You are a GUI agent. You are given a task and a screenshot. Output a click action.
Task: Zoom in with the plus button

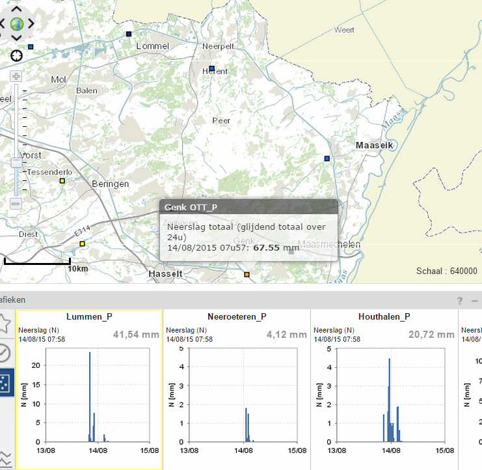[x=16, y=76]
